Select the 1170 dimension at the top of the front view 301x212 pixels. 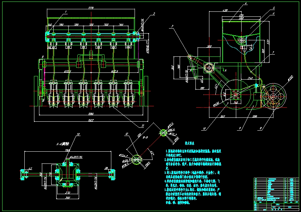[x=91, y=8]
